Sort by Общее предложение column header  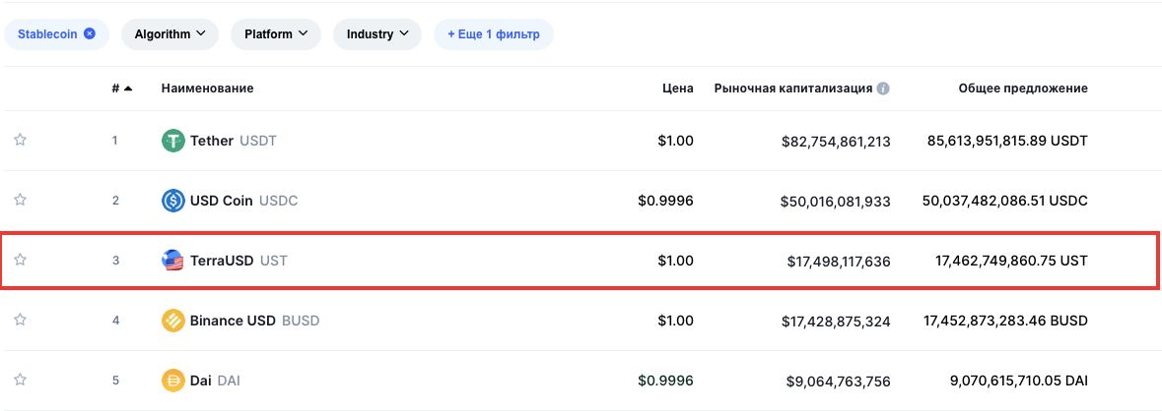coord(1023,88)
